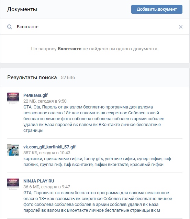Open the vk.com_gif_kartinkii_57.gif cartoon thumbnail
The image size is (190, 219).
point(13,150)
